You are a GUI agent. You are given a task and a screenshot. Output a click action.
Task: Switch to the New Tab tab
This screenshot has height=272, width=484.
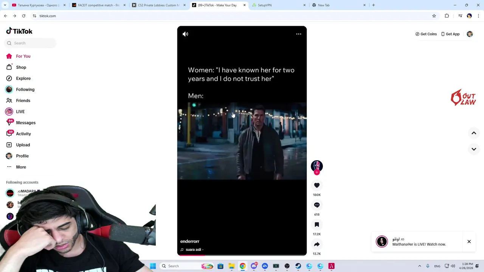pyautogui.click(x=339, y=5)
